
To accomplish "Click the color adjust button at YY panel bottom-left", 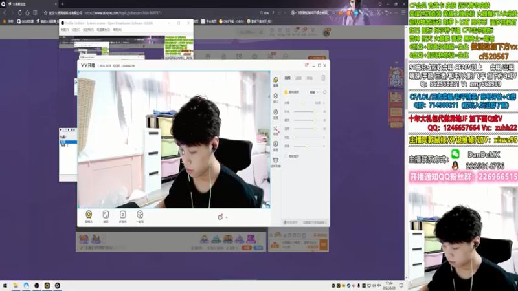I will click(291, 222).
